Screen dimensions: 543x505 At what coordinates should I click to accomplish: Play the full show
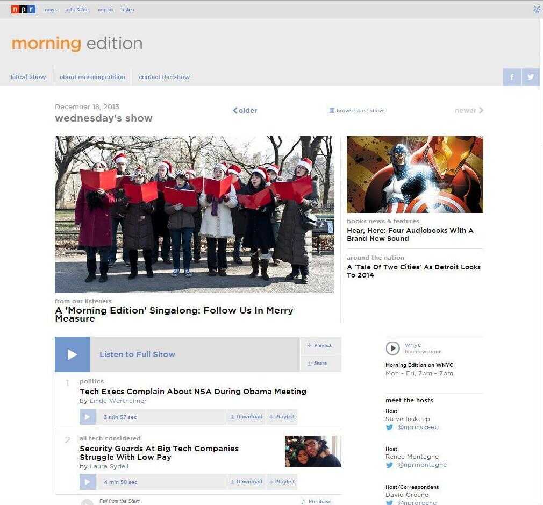[x=72, y=354]
